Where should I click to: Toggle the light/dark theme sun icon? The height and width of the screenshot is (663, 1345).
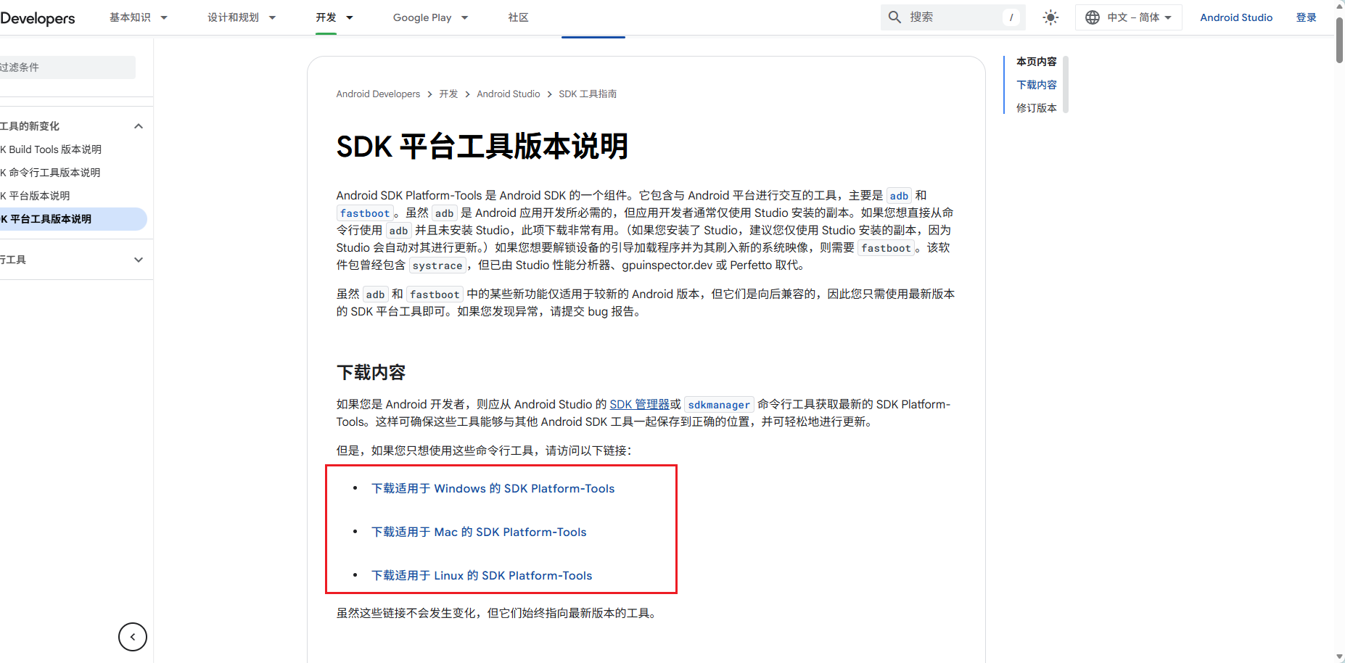click(x=1050, y=17)
